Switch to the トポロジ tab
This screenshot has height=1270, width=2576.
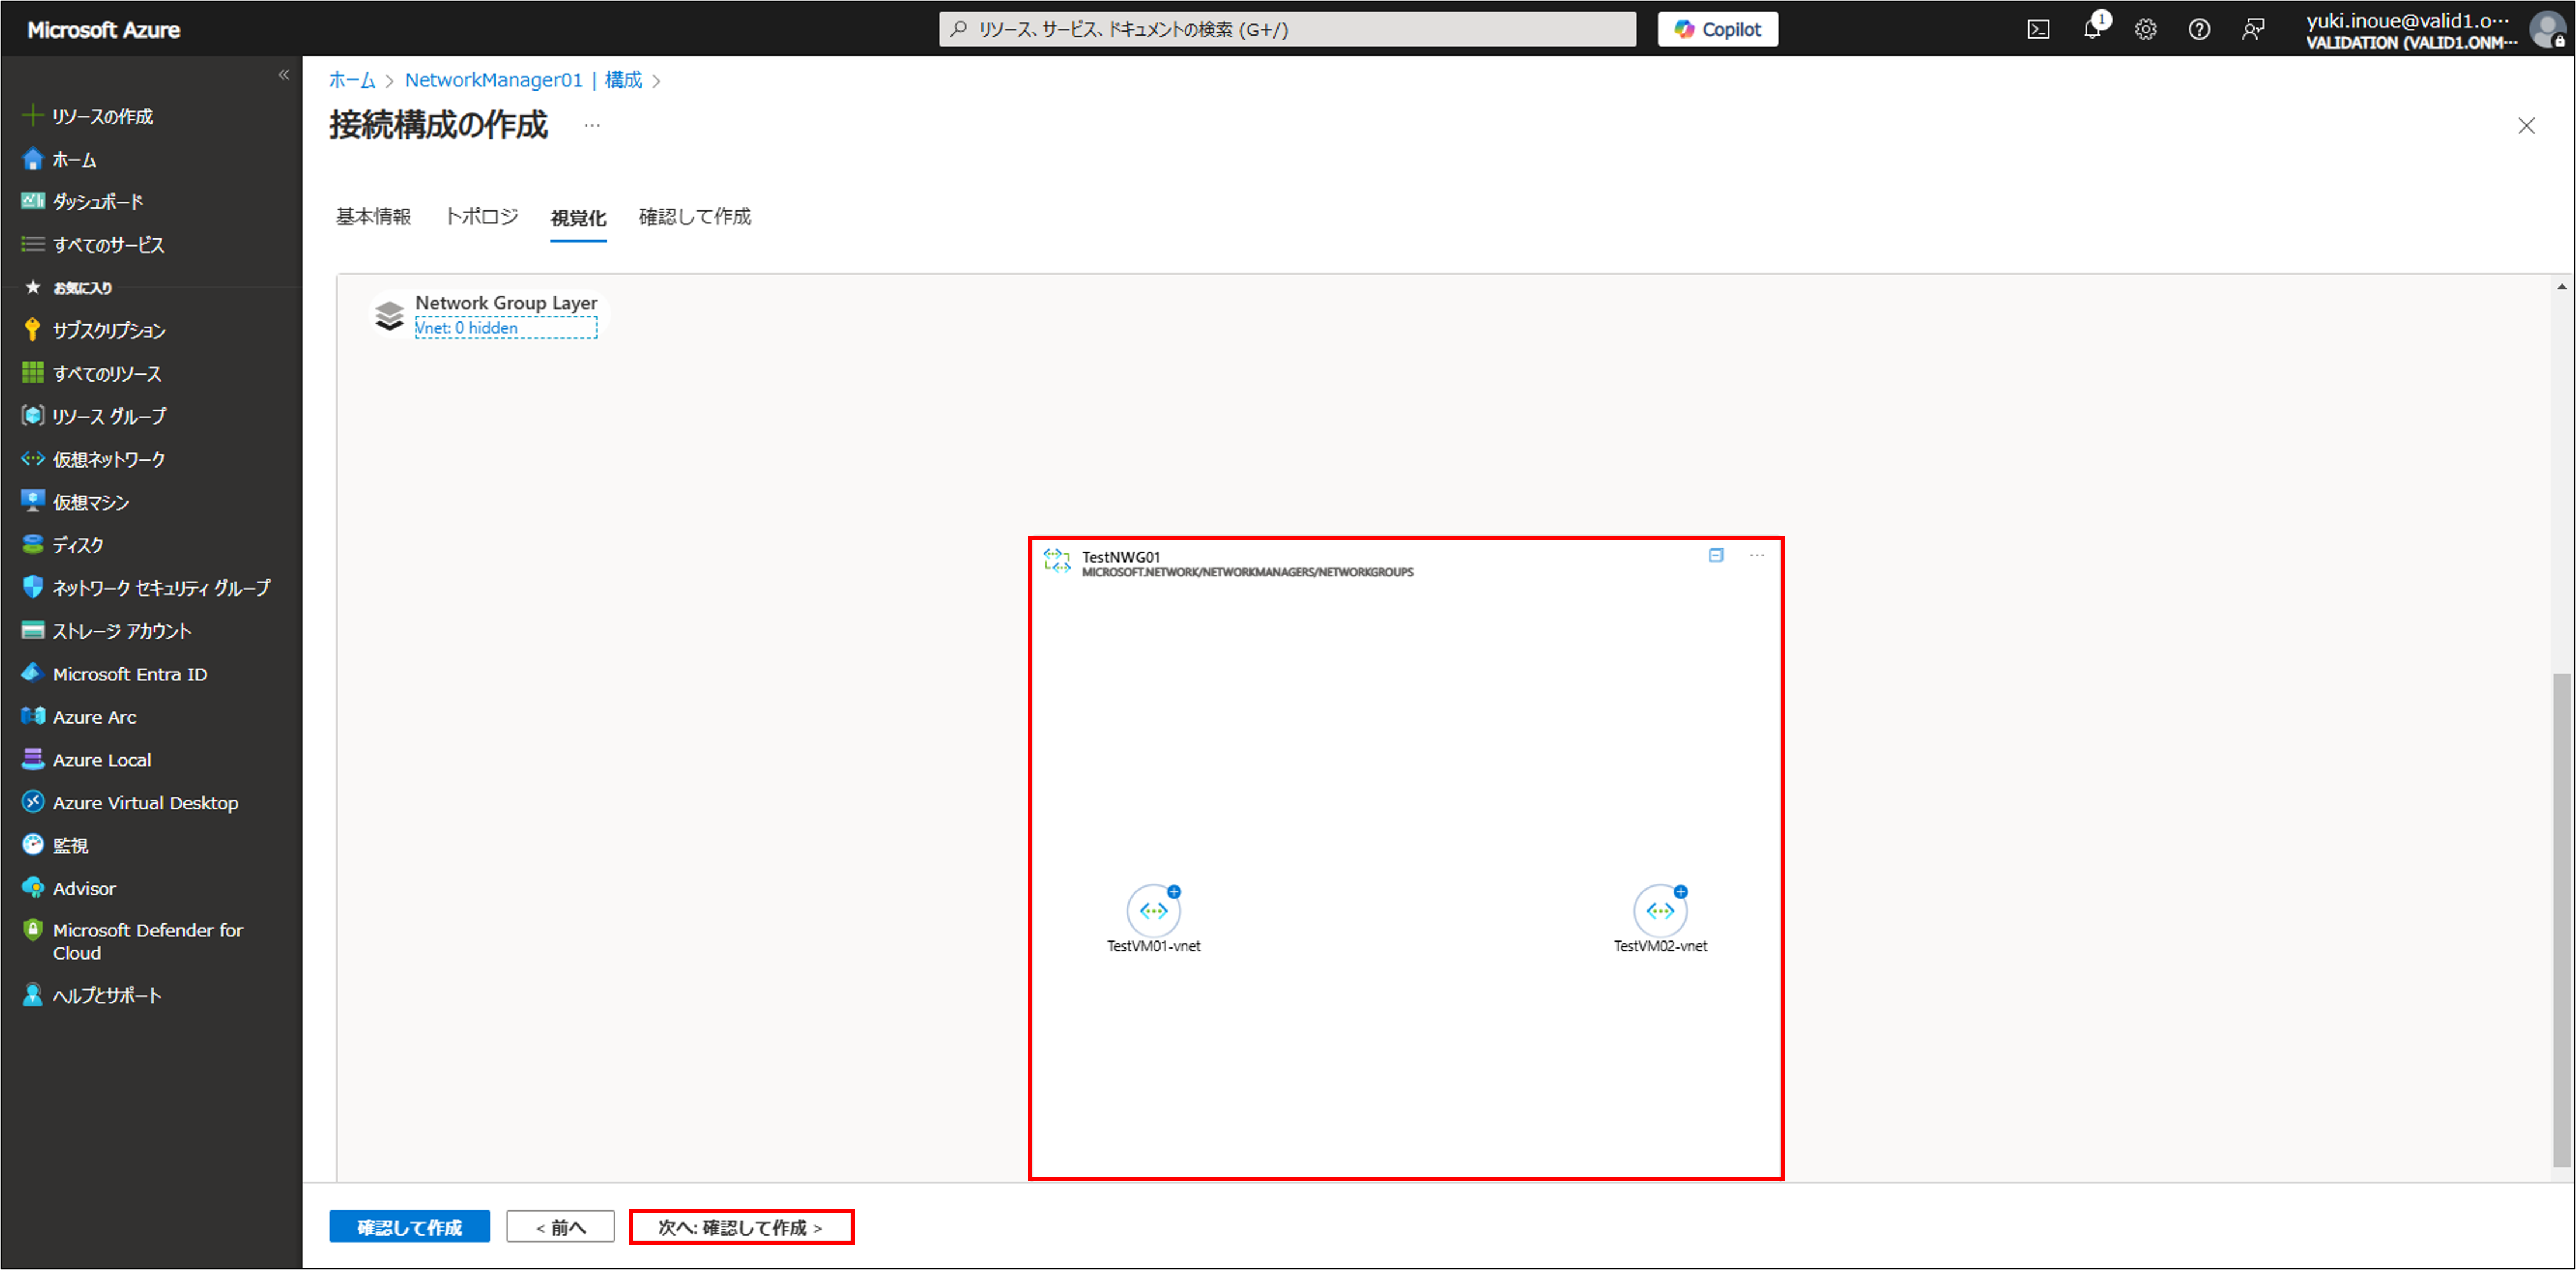tap(481, 217)
